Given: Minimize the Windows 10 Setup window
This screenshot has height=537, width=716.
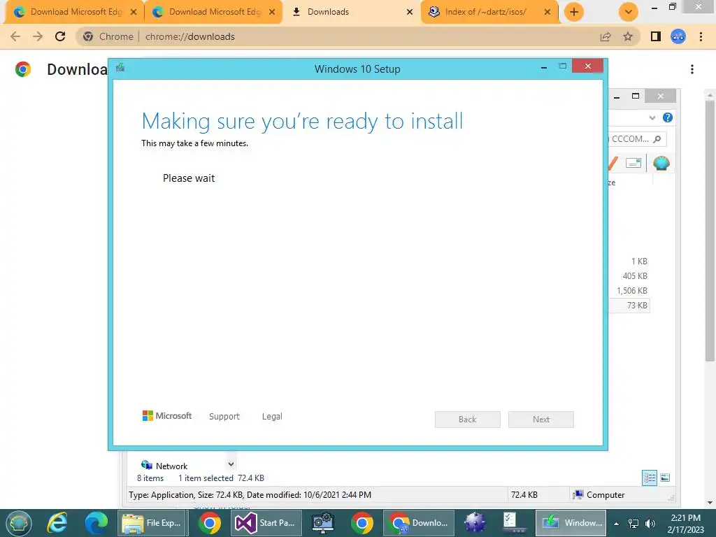Looking at the screenshot, I should [544, 68].
